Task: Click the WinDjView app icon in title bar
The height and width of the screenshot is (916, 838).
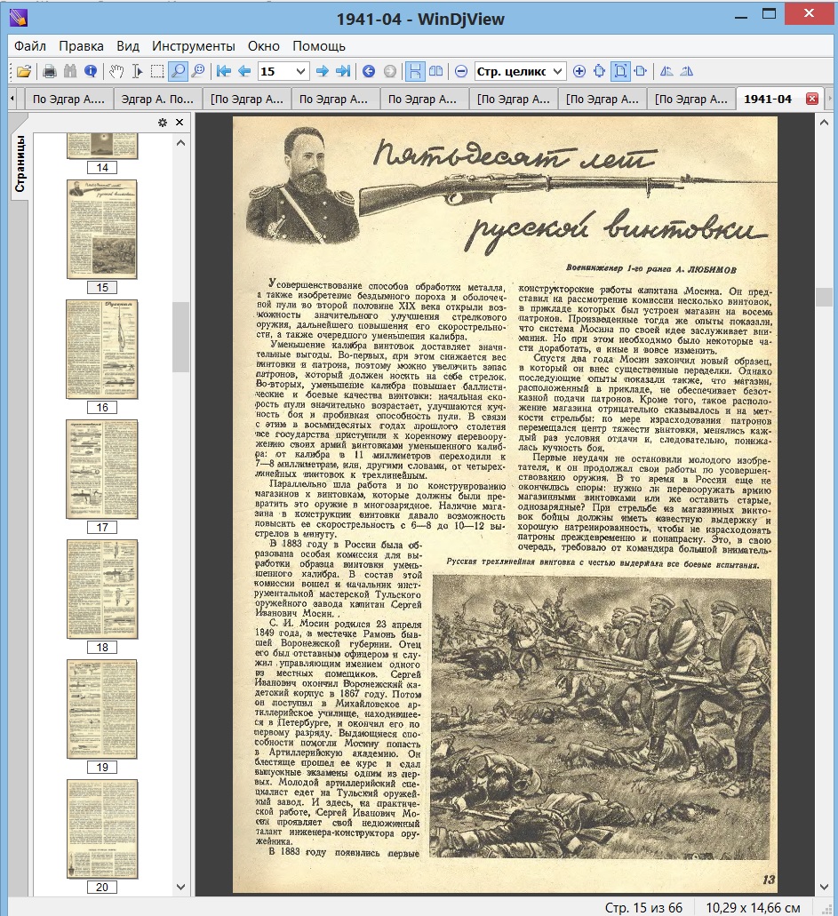Action: coord(18,18)
